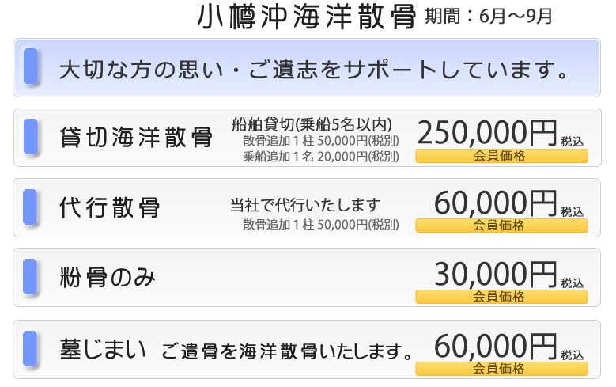Select the 代行散骨 plan title

(x=110, y=207)
